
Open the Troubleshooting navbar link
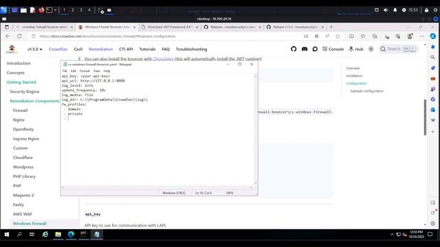[x=191, y=49]
